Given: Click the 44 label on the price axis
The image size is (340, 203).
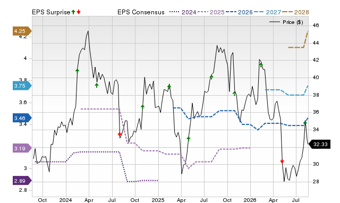Looking at the screenshot, I should (316, 43).
